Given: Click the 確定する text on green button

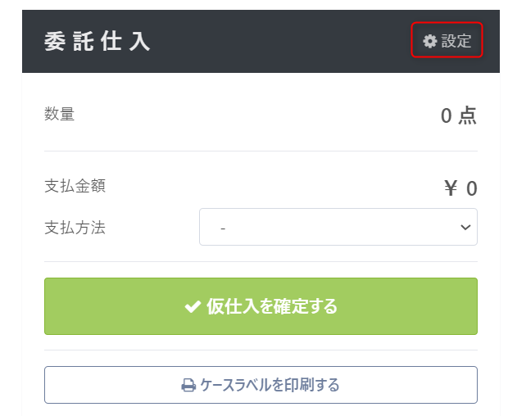Looking at the screenshot, I should [x=306, y=306].
